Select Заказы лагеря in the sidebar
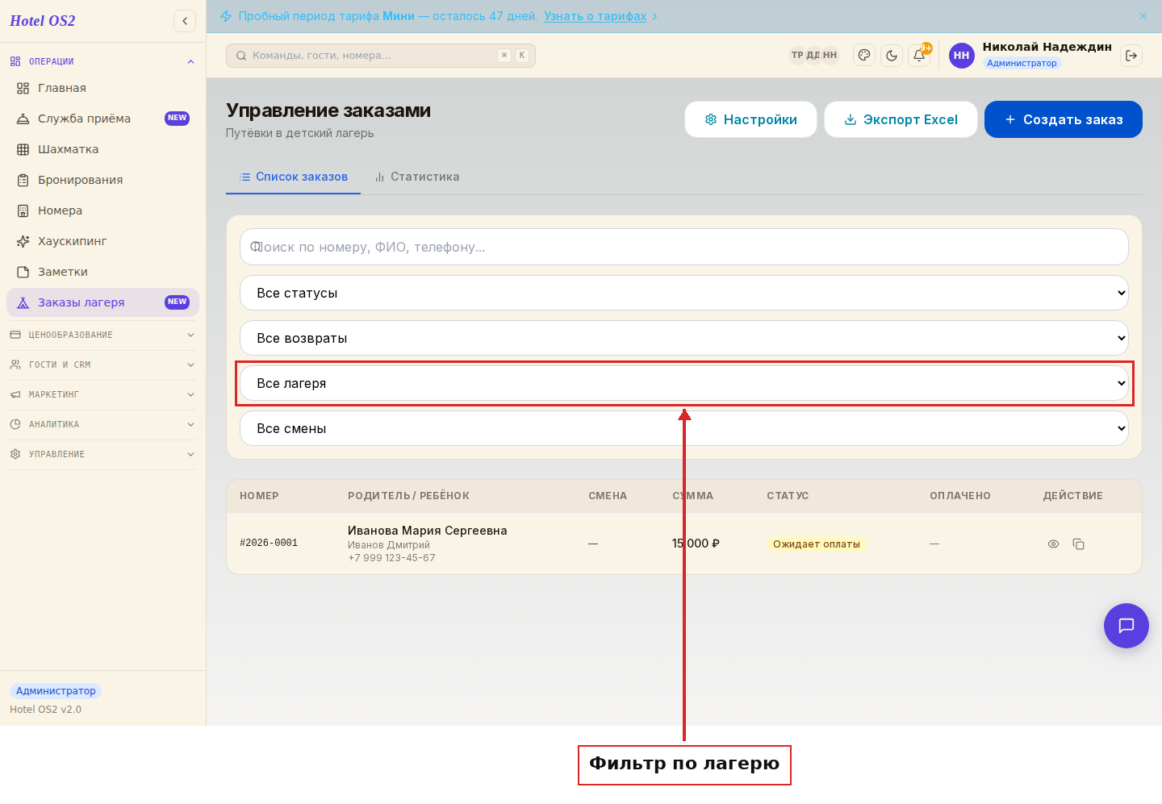Screen dimensions: 1162x804 pos(102,302)
